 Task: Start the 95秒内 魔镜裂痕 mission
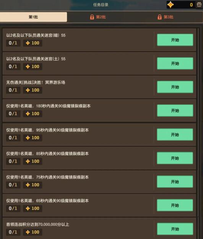pos(175,135)
